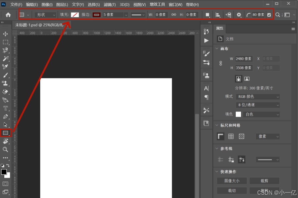
Task: Toggle rulers display button
Action: tap(221, 136)
